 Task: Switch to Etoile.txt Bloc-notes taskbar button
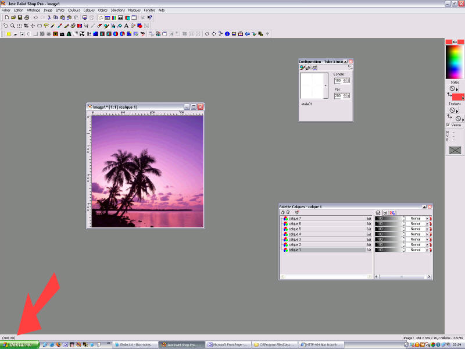pos(135,345)
